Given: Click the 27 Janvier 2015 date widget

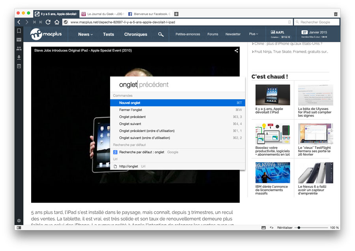Looking at the screenshot, I should [314, 34].
